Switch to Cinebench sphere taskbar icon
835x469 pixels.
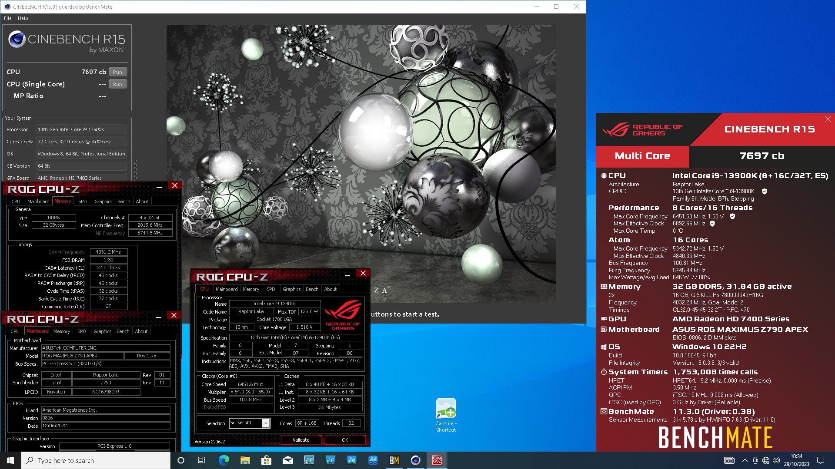pos(416,460)
